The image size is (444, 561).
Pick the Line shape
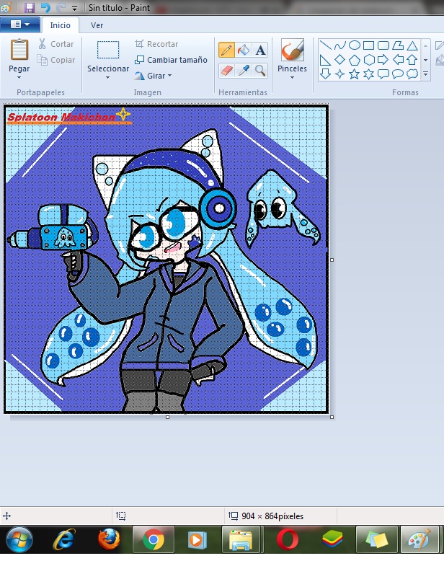[325, 45]
